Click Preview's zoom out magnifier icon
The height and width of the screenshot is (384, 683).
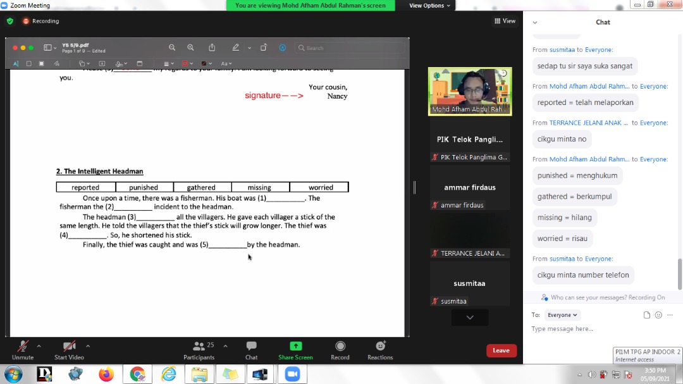[x=172, y=47]
